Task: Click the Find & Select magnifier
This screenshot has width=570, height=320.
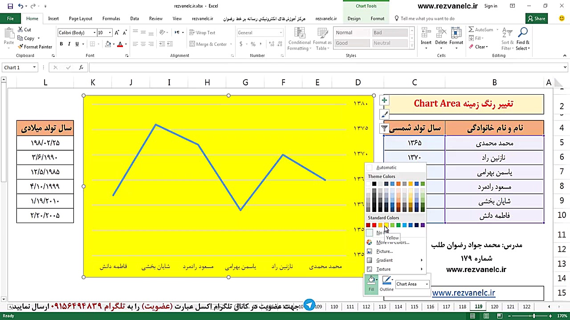Action: pos(523,32)
